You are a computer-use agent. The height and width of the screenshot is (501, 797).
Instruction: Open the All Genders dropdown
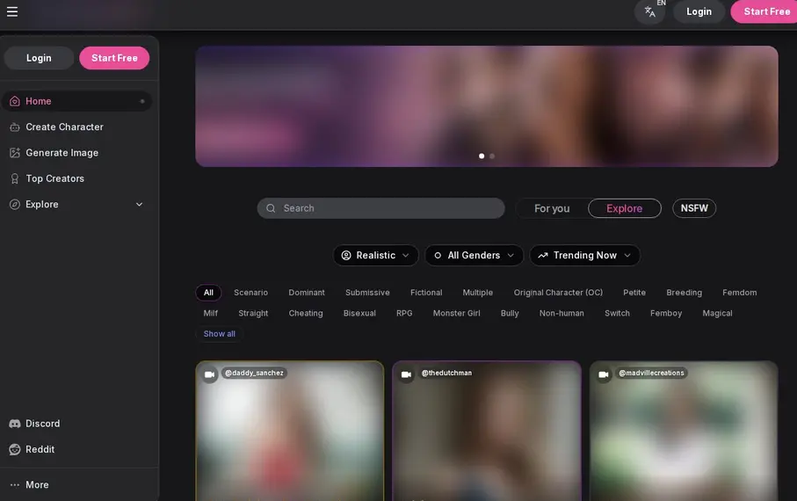click(474, 255)
